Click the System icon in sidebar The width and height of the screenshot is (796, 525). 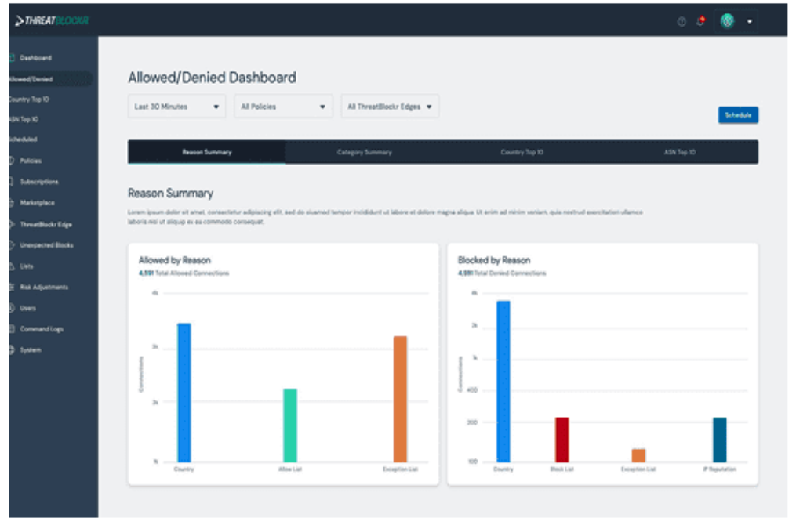tap(11, 350)
